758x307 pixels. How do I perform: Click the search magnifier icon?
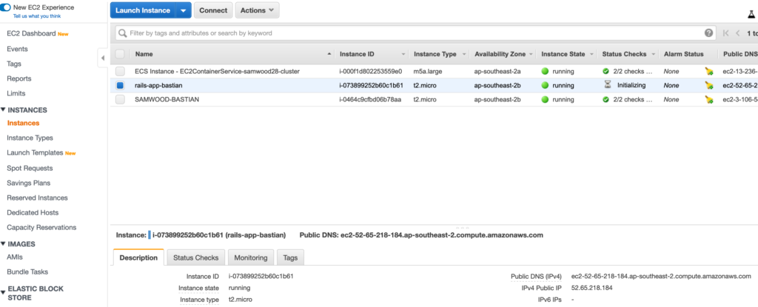123,33
